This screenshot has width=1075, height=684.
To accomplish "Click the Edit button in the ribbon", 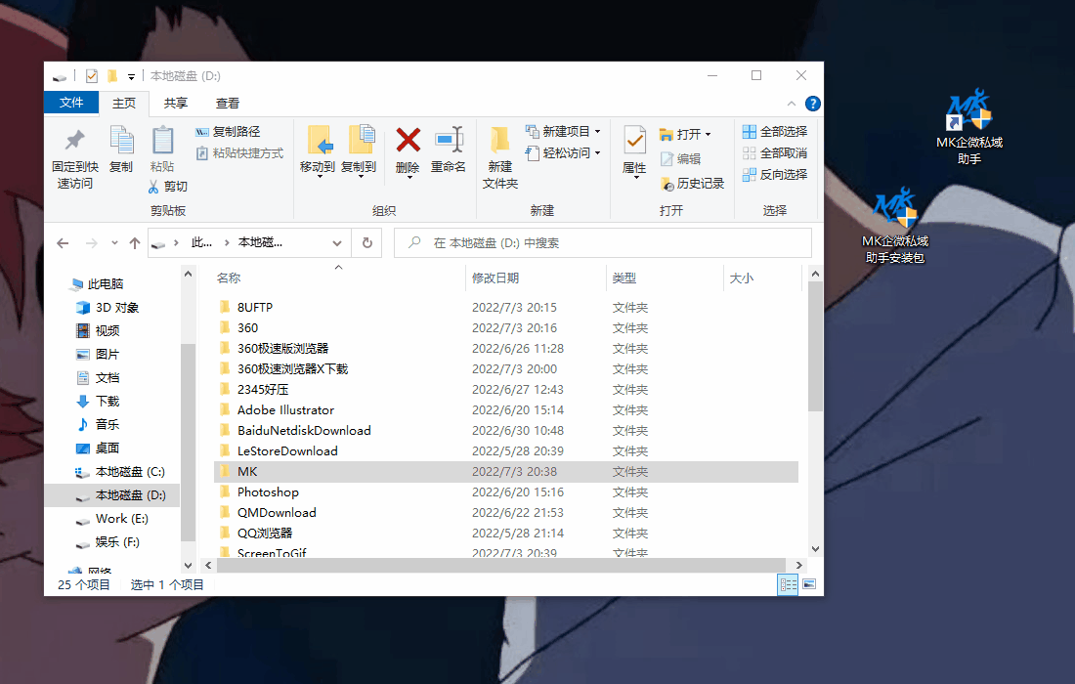I will pos(680,159).
